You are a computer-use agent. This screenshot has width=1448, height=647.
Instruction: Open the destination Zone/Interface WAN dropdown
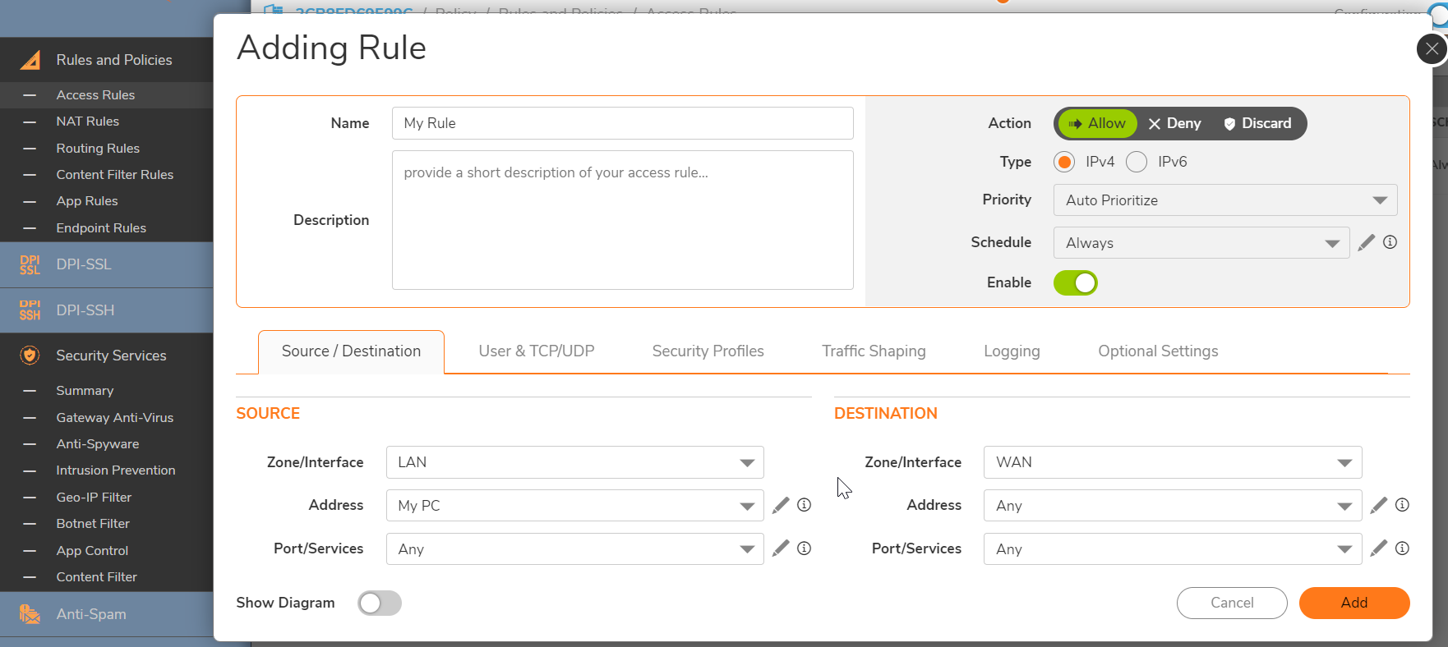(x=1172, y=462)
